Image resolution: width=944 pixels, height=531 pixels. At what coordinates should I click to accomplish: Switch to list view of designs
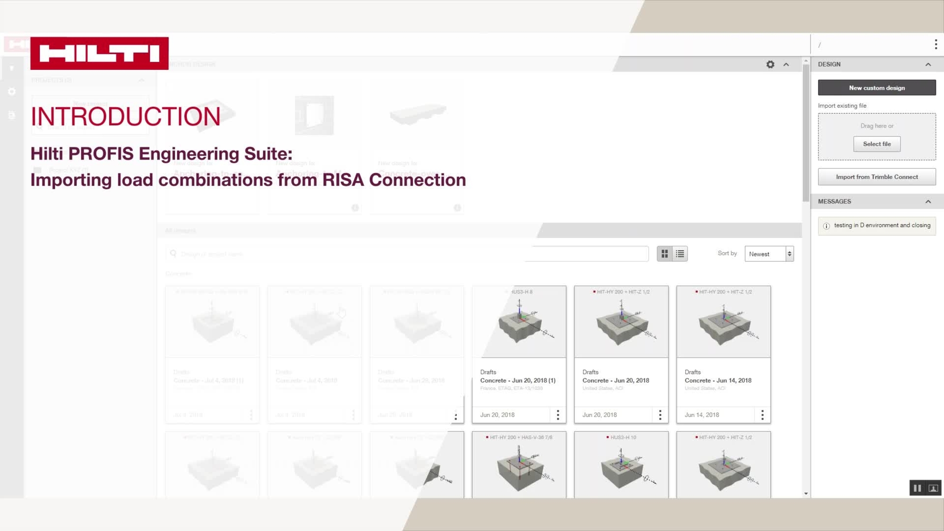point(680,254)
